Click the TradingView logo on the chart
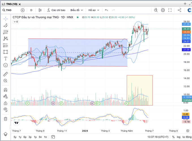The height and width of the screenshot is (141, 192). [x=16, y=123]
